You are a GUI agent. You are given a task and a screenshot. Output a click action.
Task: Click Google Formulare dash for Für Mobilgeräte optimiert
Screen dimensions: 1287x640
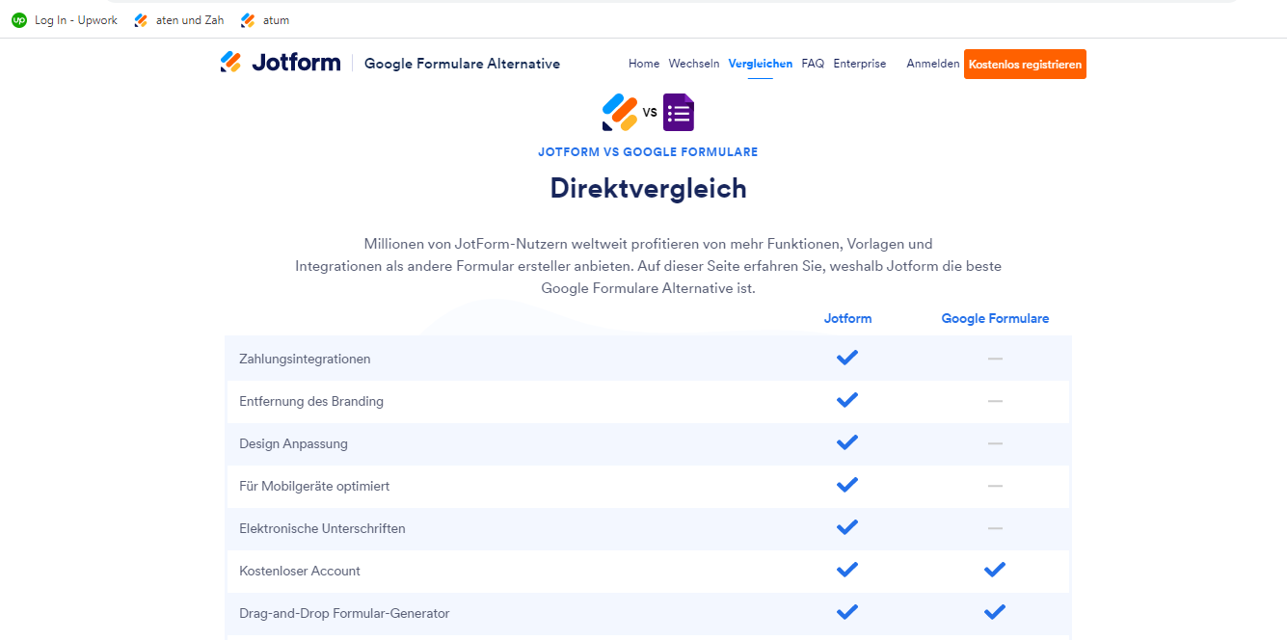(995, 486)
